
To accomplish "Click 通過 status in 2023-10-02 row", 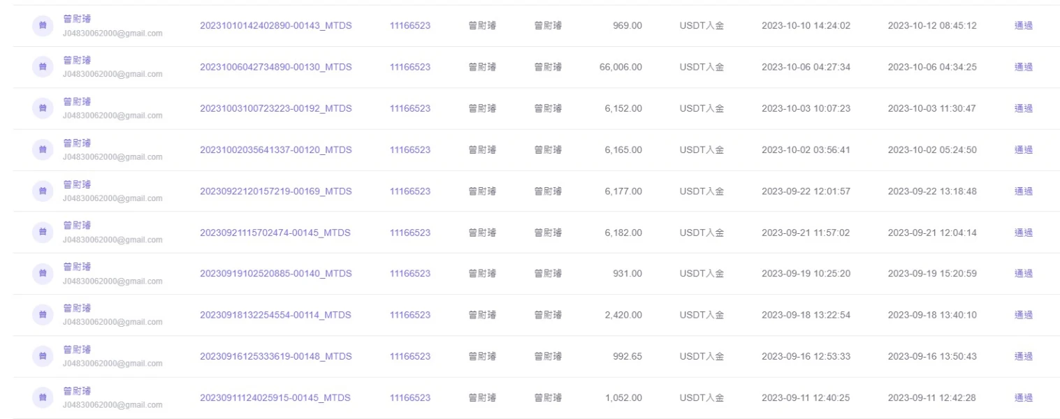I will (1023, 149).
